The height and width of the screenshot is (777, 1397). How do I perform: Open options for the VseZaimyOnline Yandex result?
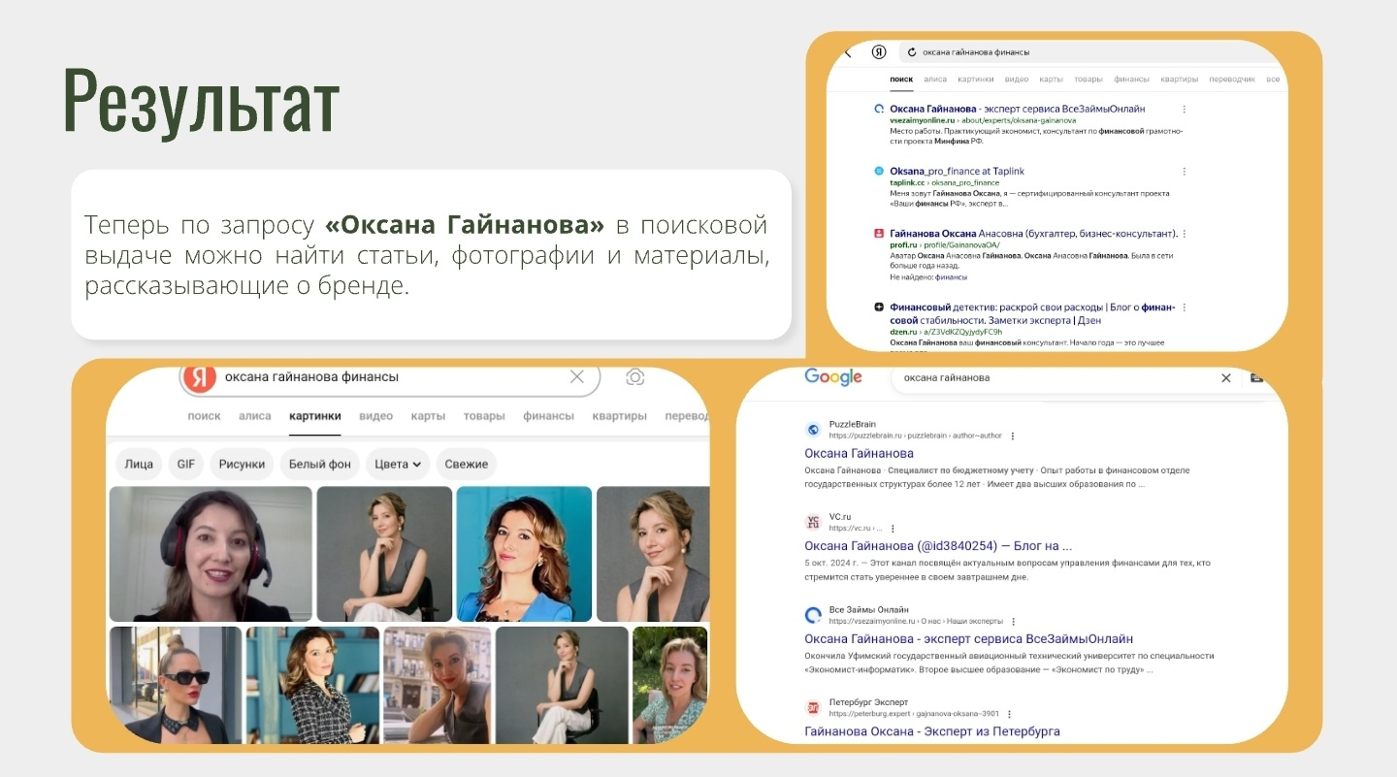click(x=1185, y=109)
